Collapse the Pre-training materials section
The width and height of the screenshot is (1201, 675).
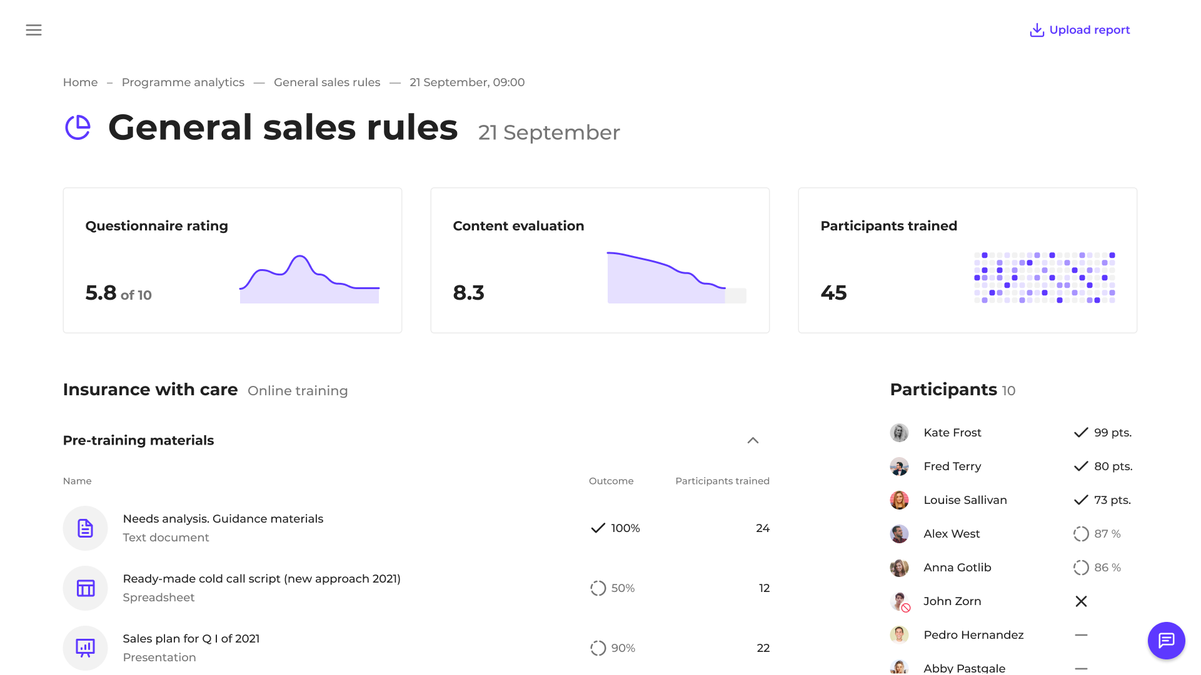click(x=753, y=441)
